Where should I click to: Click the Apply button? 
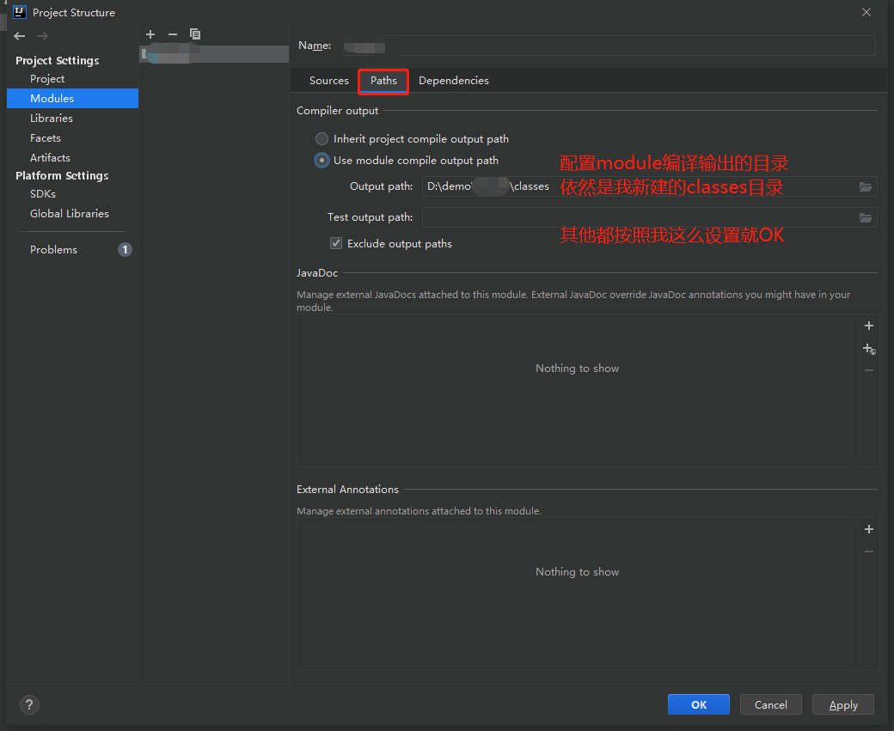(x=843, y=704)
